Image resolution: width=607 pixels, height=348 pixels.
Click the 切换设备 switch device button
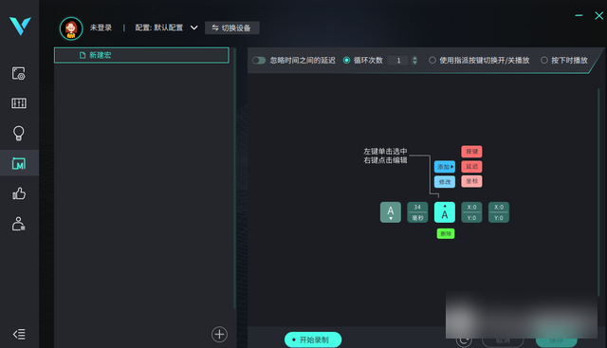tap(231, 27)
